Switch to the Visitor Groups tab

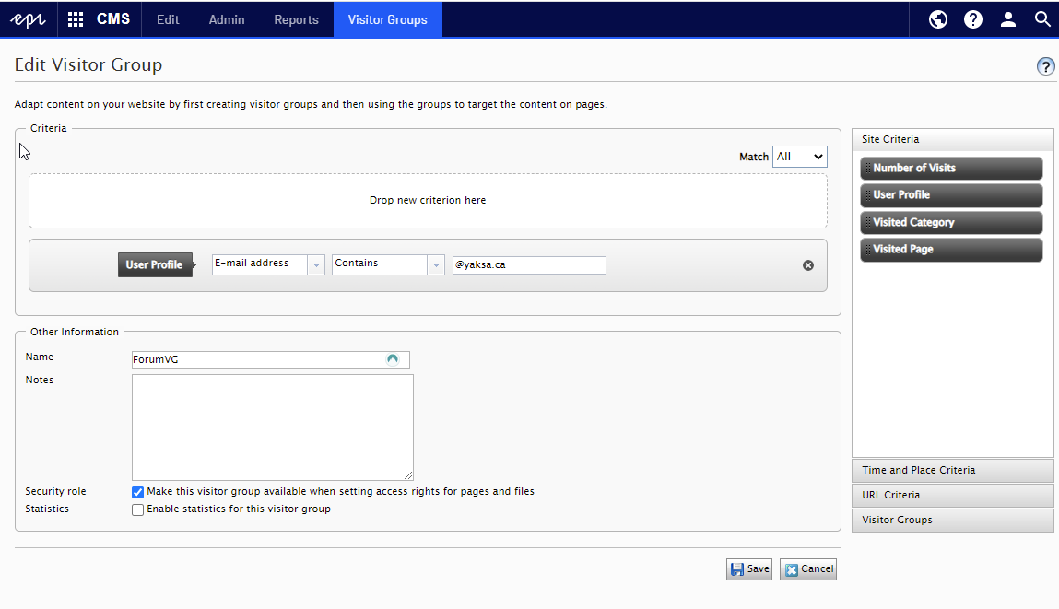tap(388, 19)
